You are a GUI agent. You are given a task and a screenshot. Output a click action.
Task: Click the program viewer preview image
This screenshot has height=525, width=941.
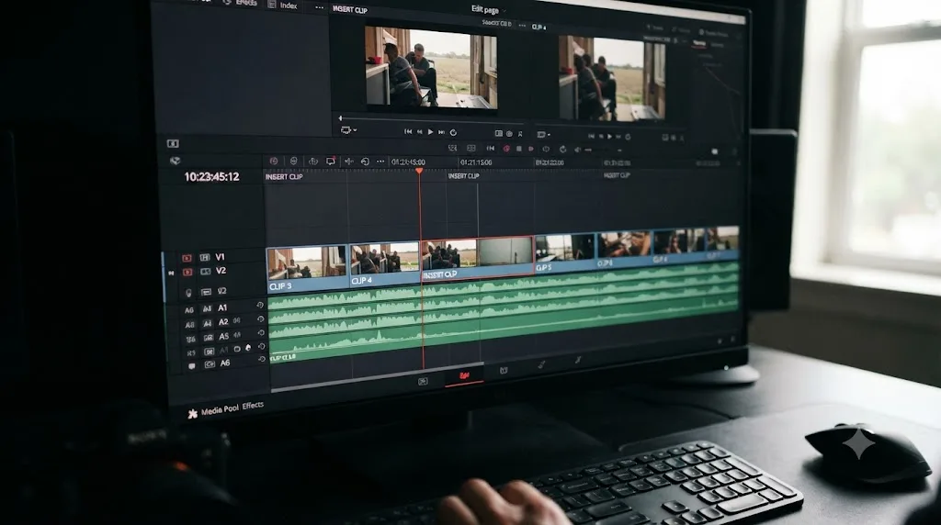point(611,78)
